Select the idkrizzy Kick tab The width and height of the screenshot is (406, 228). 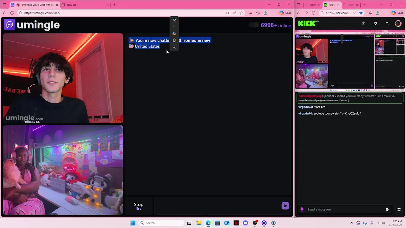pyautogui.click(x=332, y=5)
